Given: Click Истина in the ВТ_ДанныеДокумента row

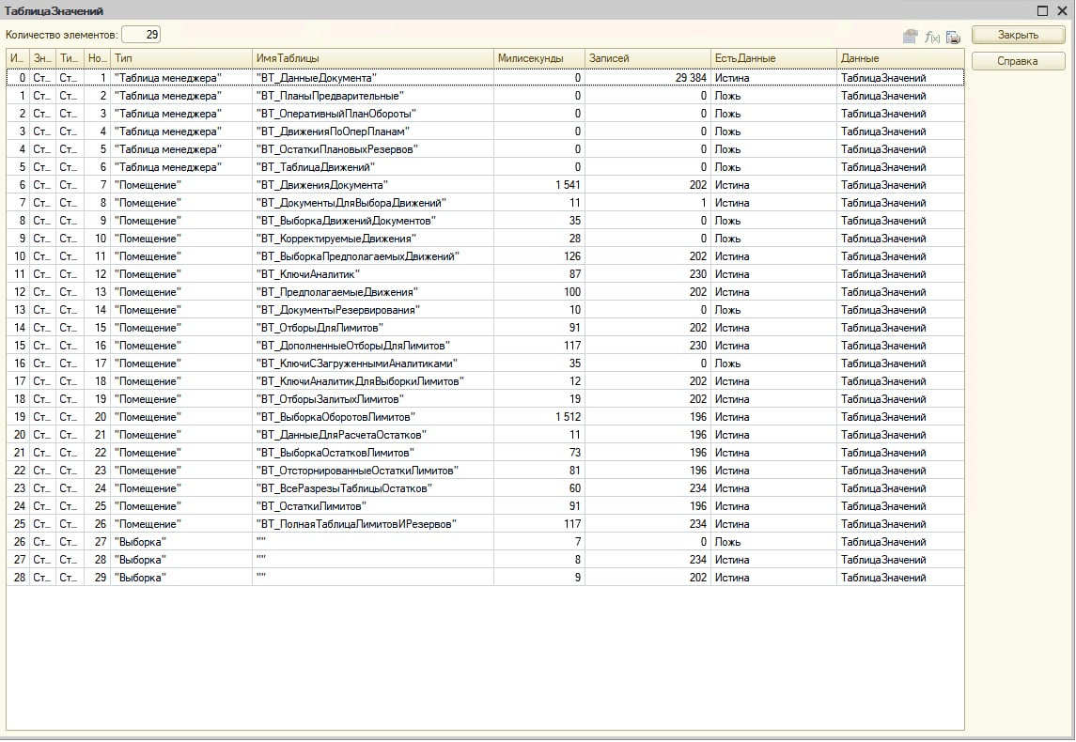Looking at the screenshot, I should pos(732,78).
